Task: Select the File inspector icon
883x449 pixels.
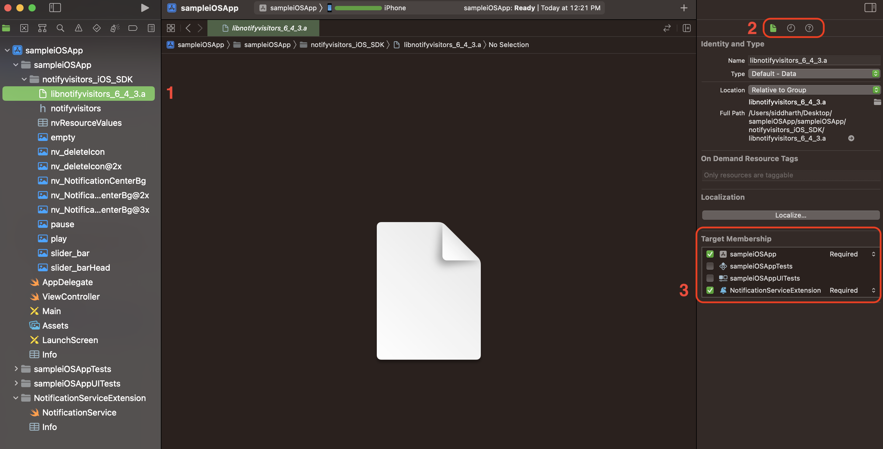Action: coord(773,28)
